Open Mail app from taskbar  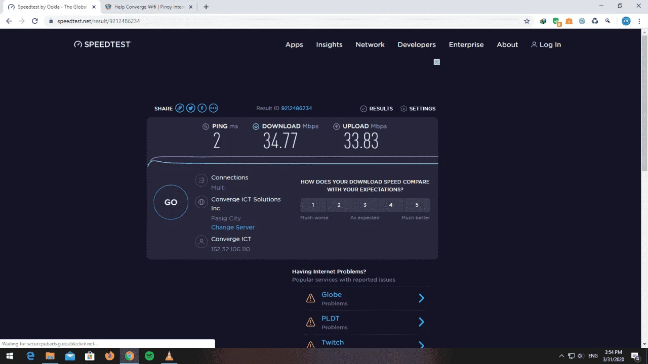(70, 356)
